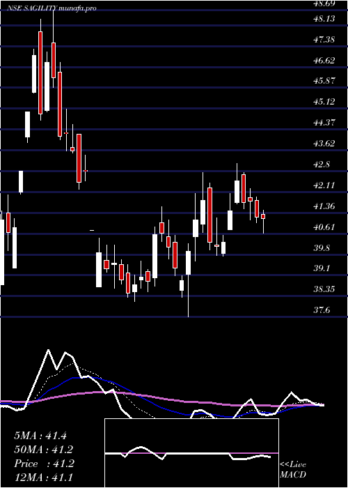Screen dimensions: 348x488
Task: Click the 40.61 price axis label
Action: 324,227
